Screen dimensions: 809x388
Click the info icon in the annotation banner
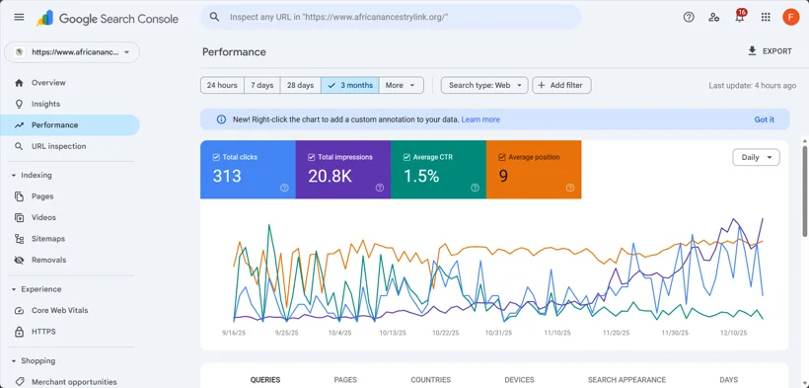point(221,119)
